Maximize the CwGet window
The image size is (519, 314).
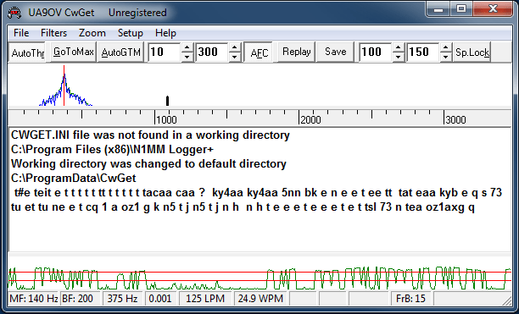(461, 9)
